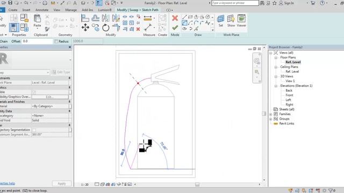Click the Offset value input field
Viewport: 344px width, 193px height.
(37, 41)
